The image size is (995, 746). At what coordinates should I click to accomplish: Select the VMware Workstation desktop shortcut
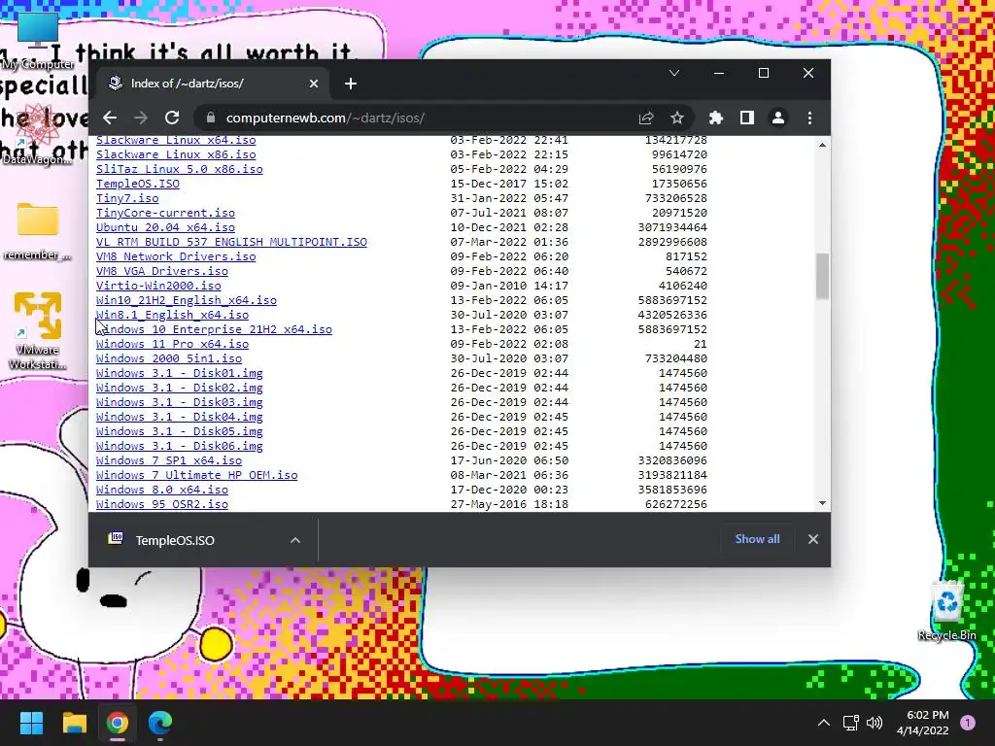point(38,331)
